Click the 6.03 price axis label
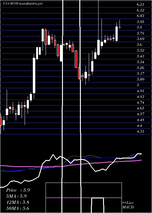 tap(140, 16)
